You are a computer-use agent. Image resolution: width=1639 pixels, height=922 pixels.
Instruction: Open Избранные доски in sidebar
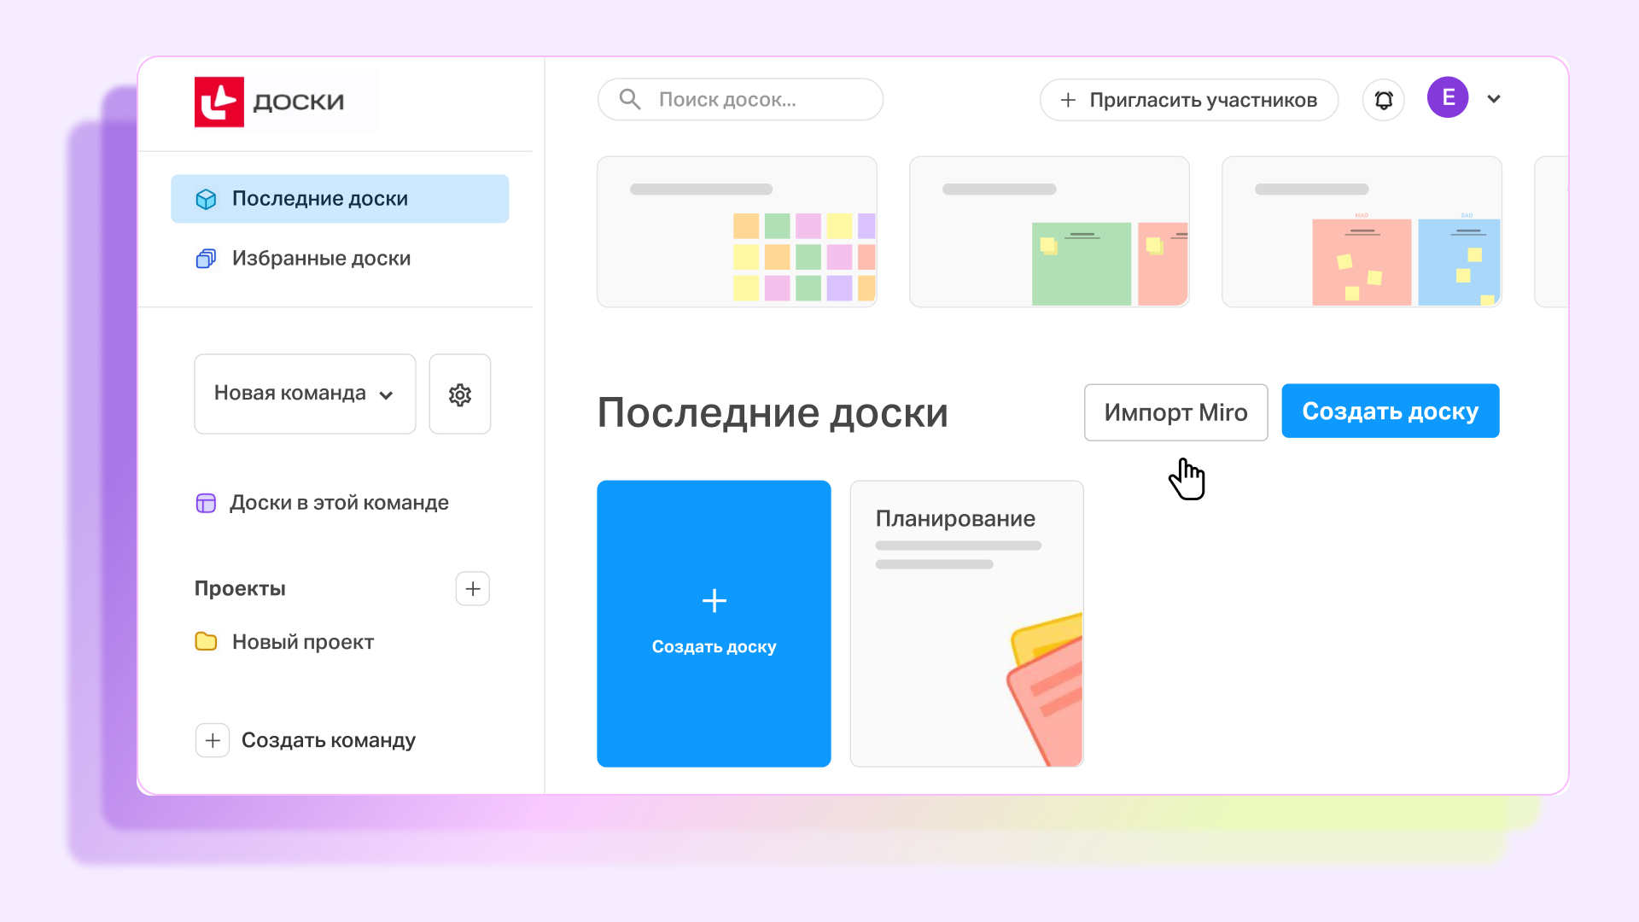321,259
